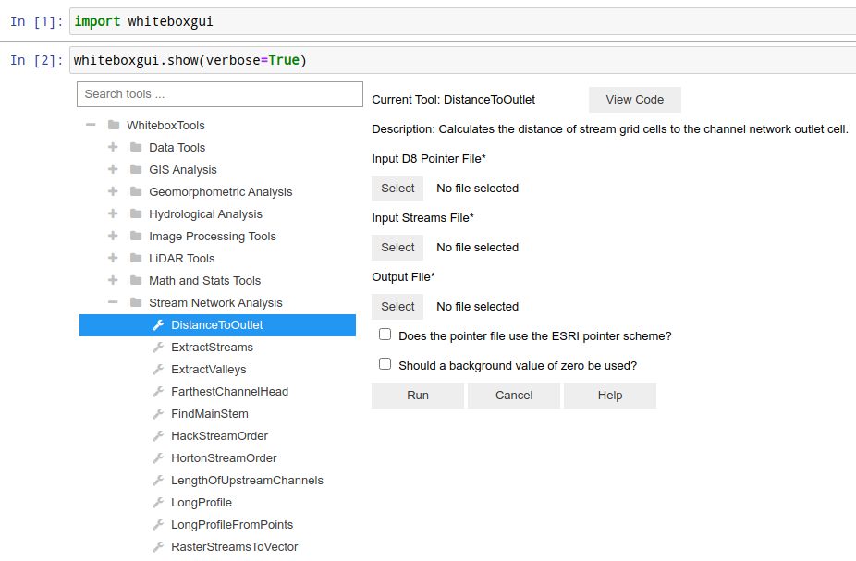Image resolution: width=856 pixels, height=561 pixels.
Task: Select the HortonStreamOrder tool in the tree
Action: (224, 458)
